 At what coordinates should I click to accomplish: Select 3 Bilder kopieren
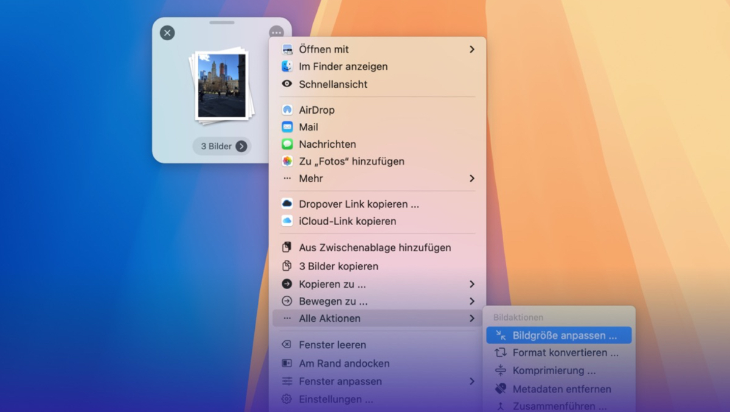(338, 266)
